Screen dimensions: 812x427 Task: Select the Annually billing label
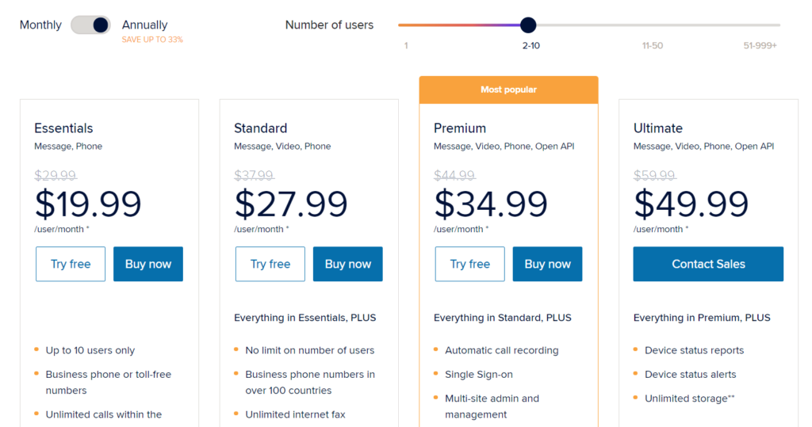tap(144, 25)
